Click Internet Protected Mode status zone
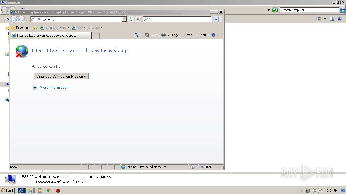This screenshot has height=194, width=346. click(154, 167)
